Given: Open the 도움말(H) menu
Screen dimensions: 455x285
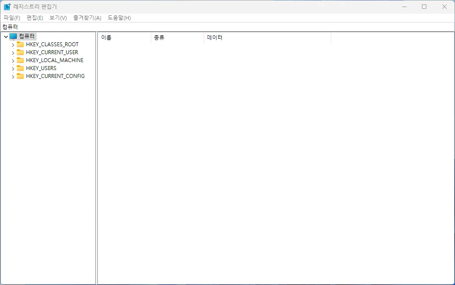Looking at the screenshot, I should pyautogui.click(x=119, y=18).
